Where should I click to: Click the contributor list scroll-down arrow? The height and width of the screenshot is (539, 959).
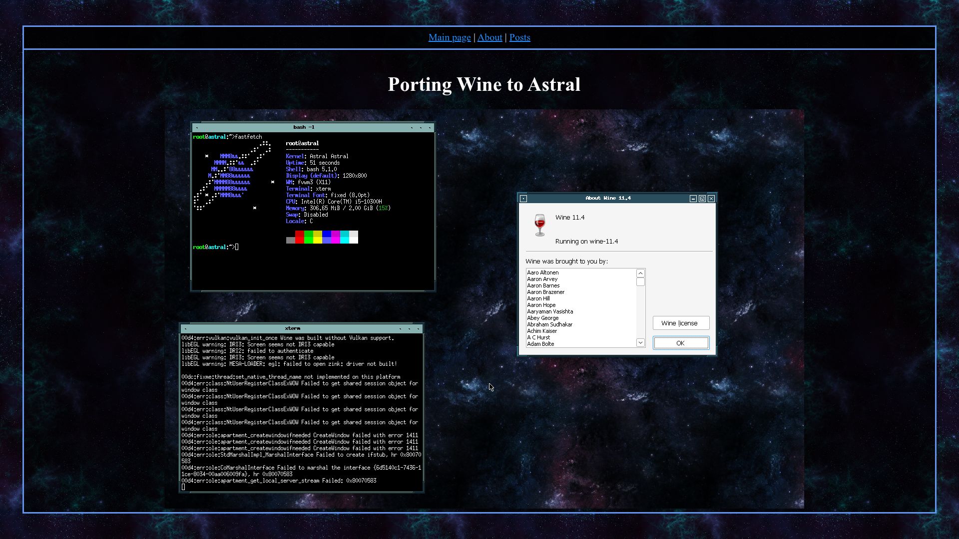[640, 342]
